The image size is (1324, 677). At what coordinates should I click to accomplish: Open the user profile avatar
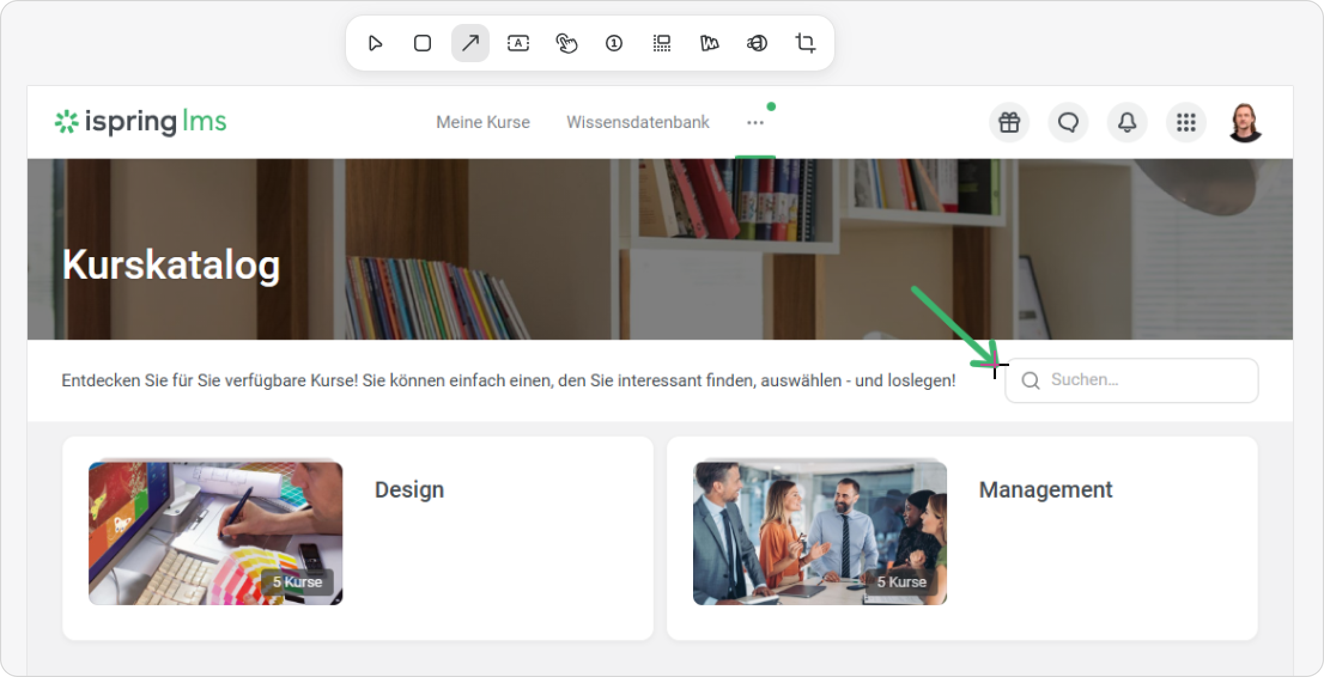click(1246, 122)
